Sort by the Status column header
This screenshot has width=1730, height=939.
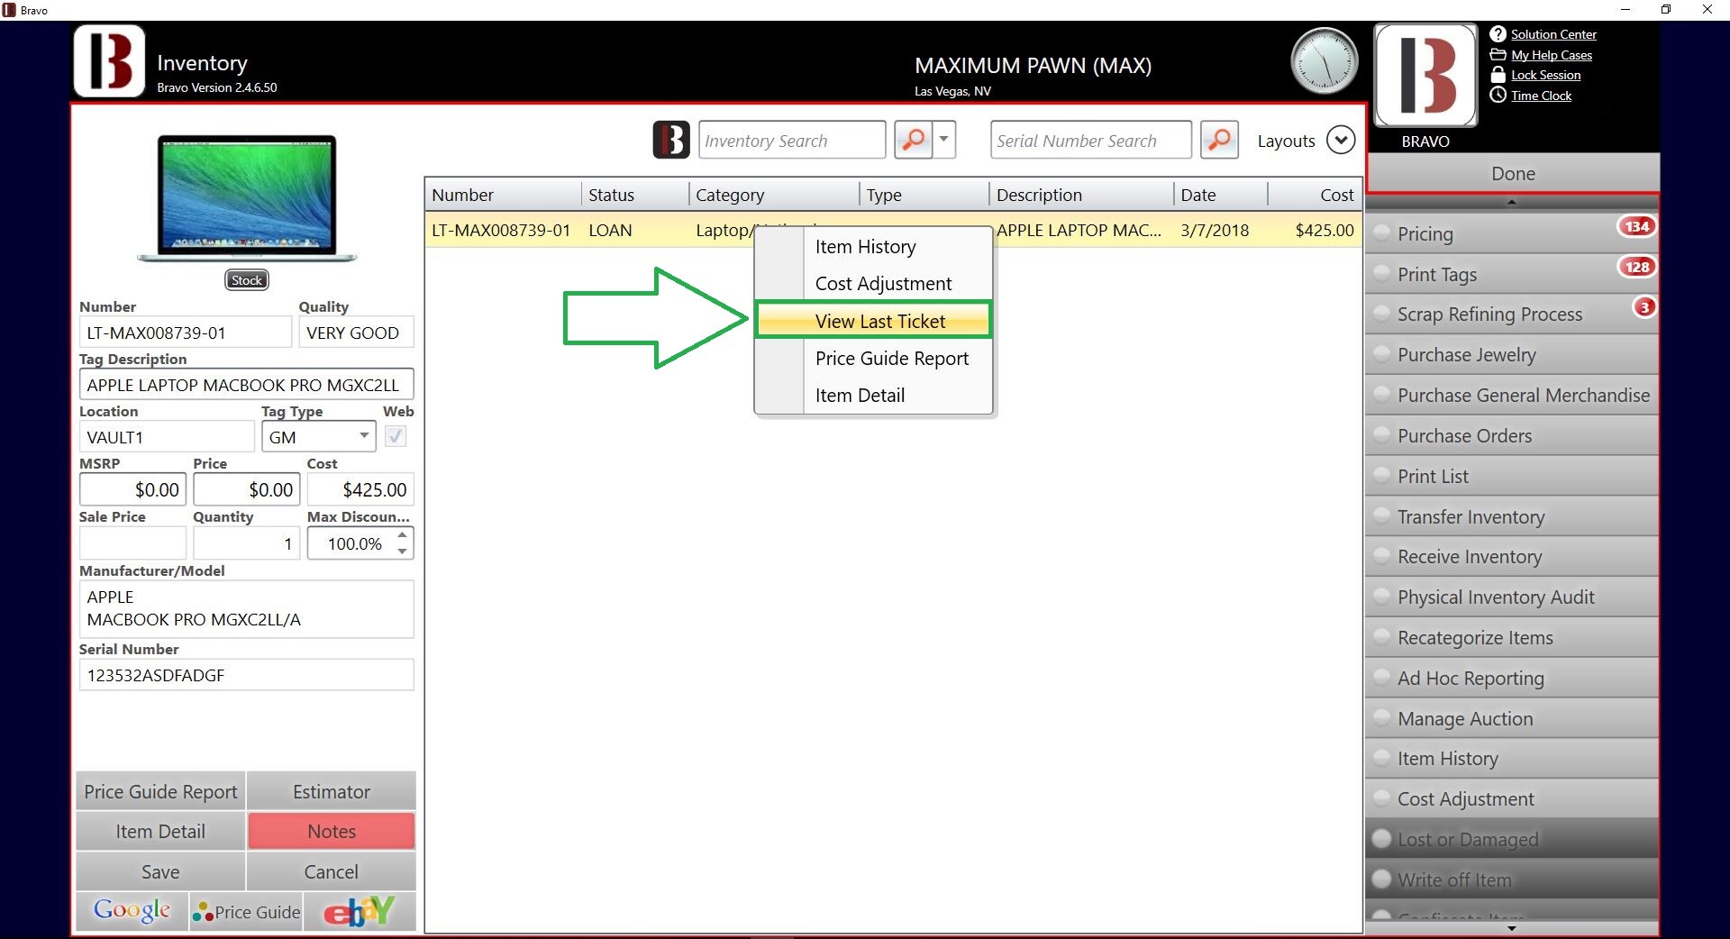point(635,195)
